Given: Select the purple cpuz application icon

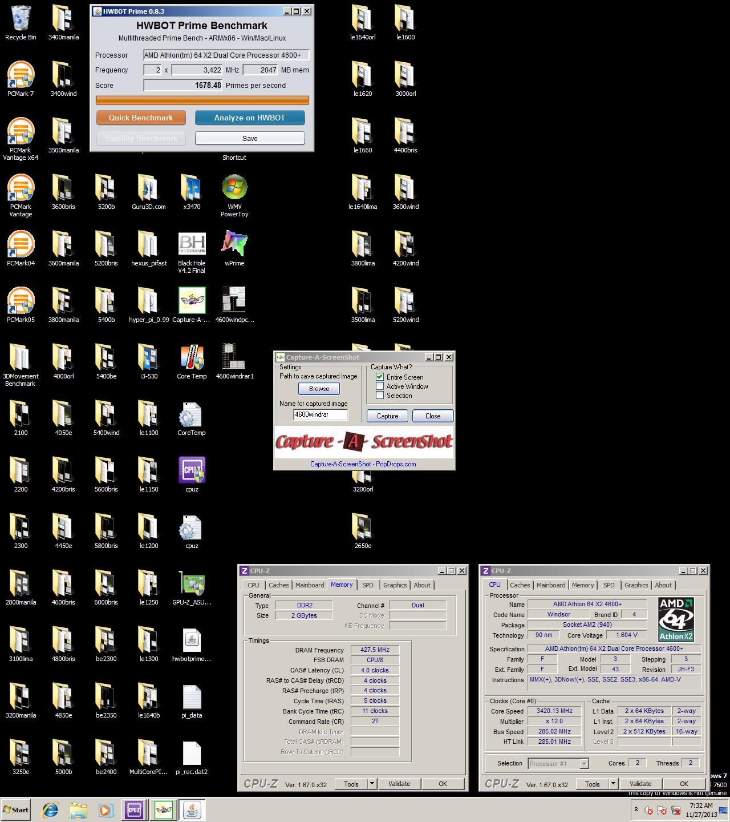Looking at the screenshot, I should (192, 471).
